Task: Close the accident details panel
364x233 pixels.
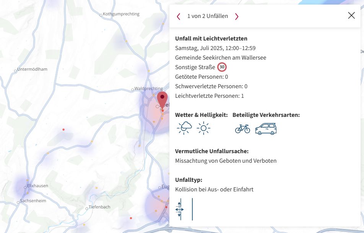Action: coord(351,16)
